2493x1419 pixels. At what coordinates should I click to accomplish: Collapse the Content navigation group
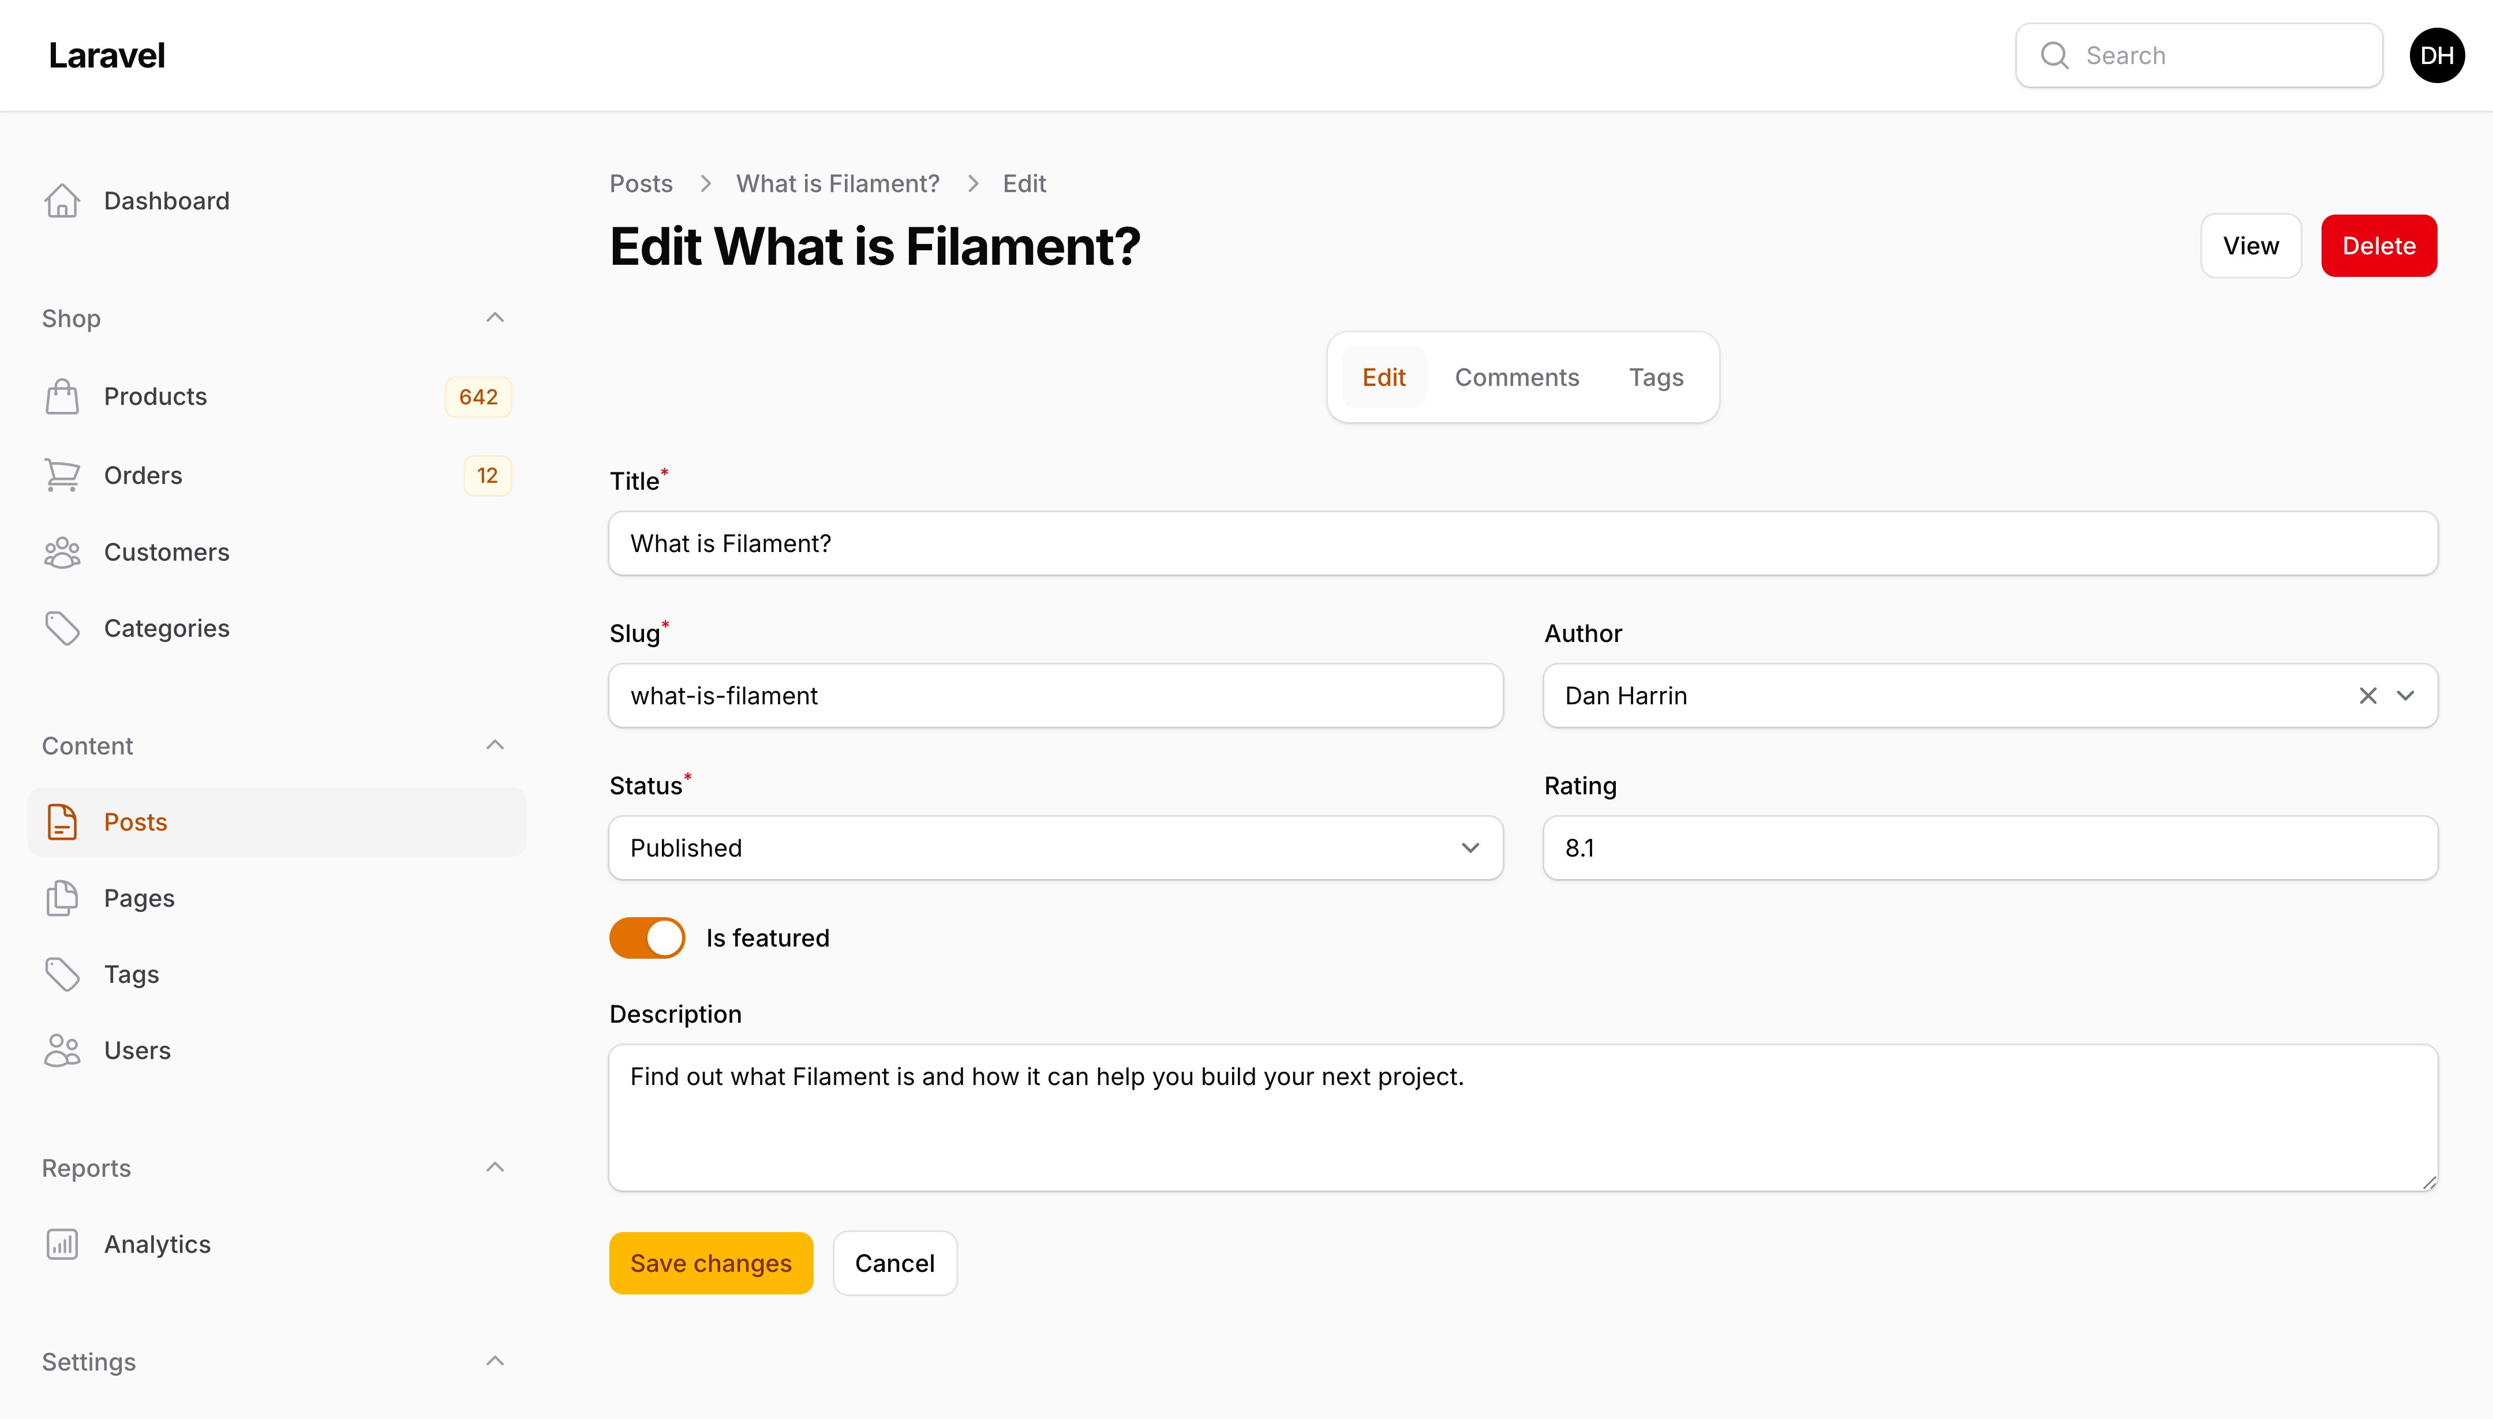495,746
